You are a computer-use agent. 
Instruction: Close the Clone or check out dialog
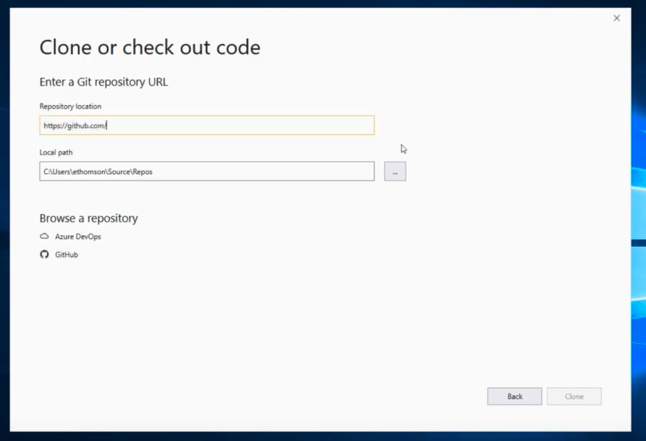coord(616,18)
